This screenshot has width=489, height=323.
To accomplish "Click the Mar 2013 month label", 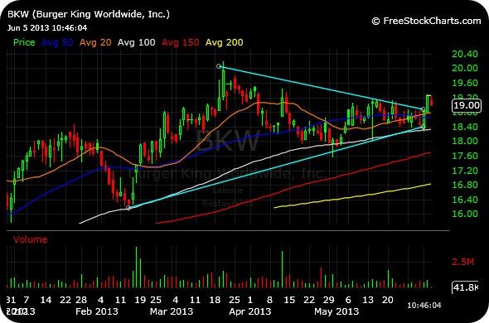I will coord(172,311).
